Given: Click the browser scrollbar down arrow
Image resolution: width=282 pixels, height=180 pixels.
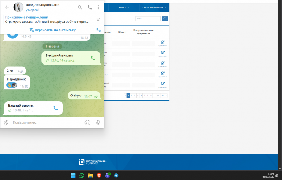Looking at the screenshot, I should (x=280, y=169).
